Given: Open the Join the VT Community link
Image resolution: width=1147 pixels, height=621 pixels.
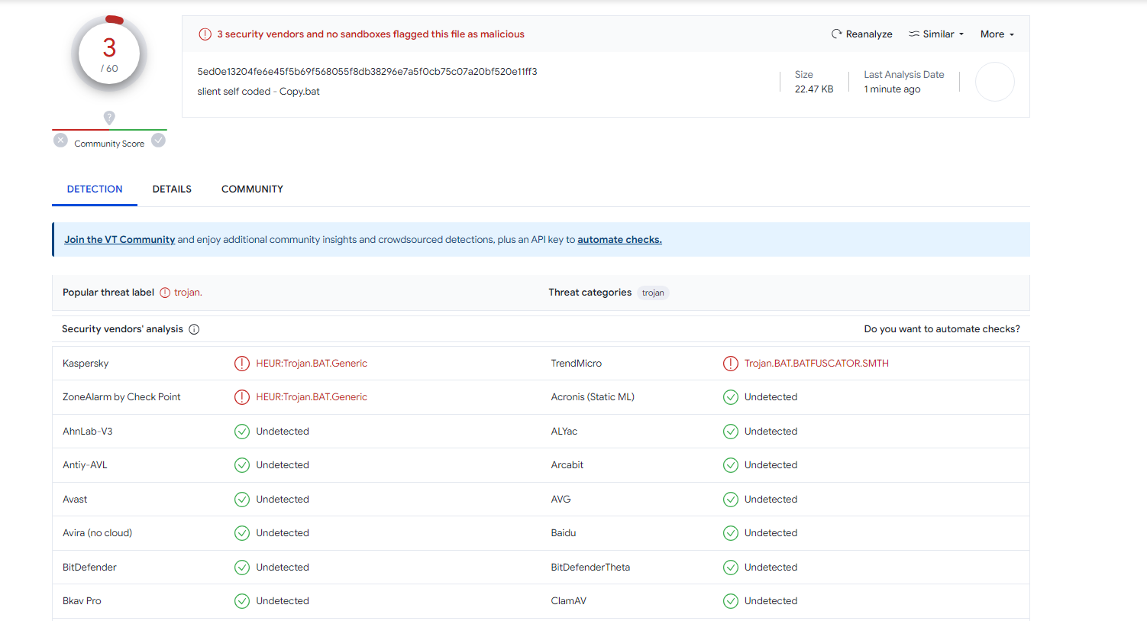Looking at the screenshot, I should point(119,239).
